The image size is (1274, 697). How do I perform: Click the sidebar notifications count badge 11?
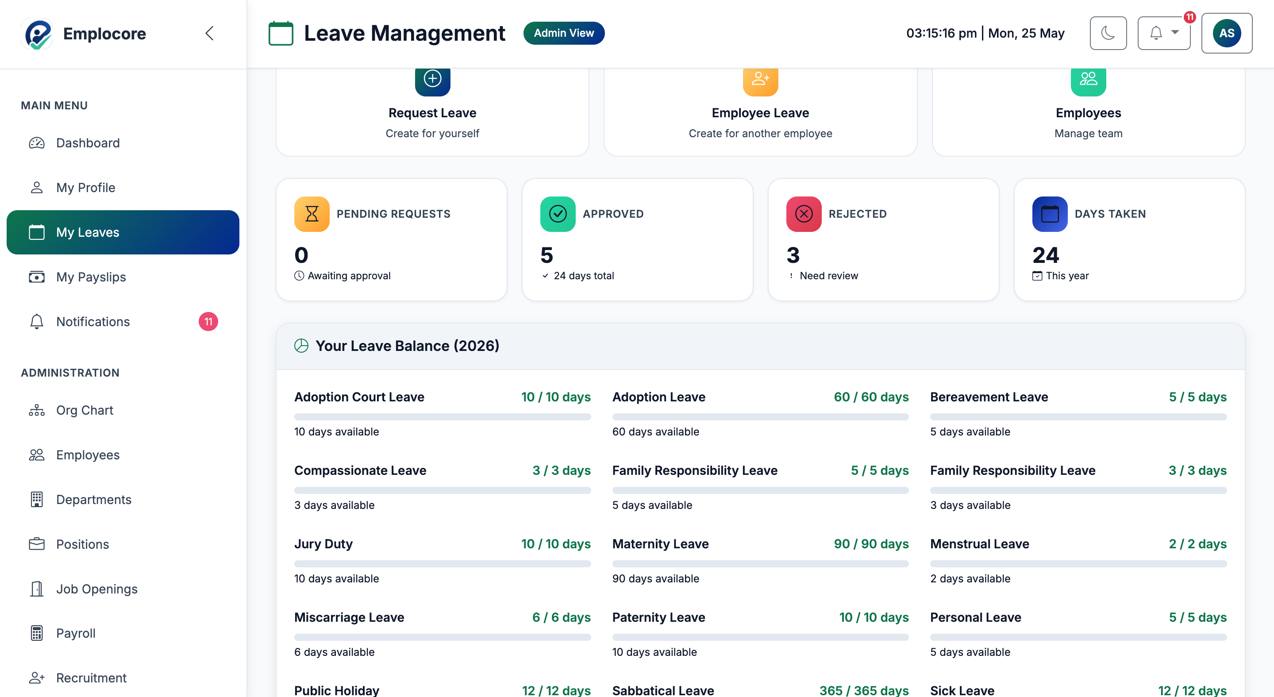208,322
